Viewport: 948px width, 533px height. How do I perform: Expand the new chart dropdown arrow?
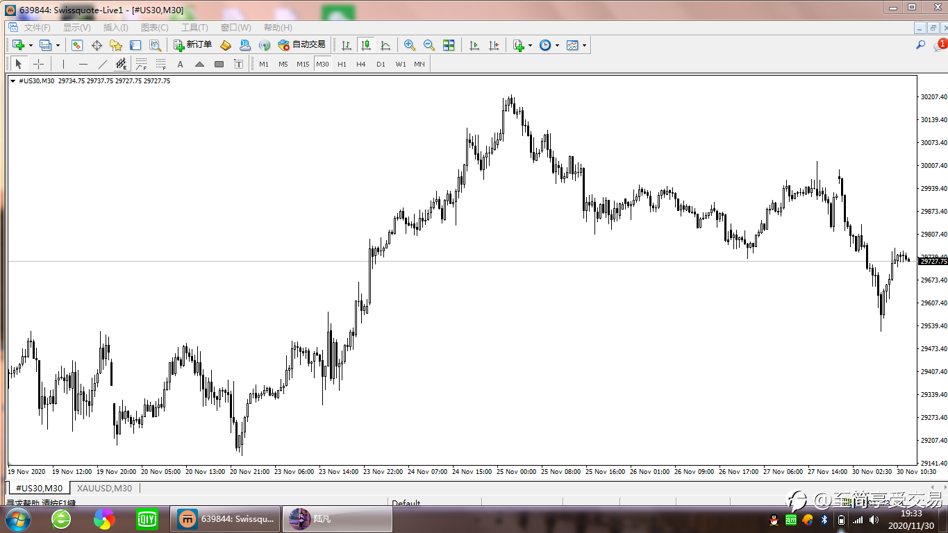[x=31, y=46]
